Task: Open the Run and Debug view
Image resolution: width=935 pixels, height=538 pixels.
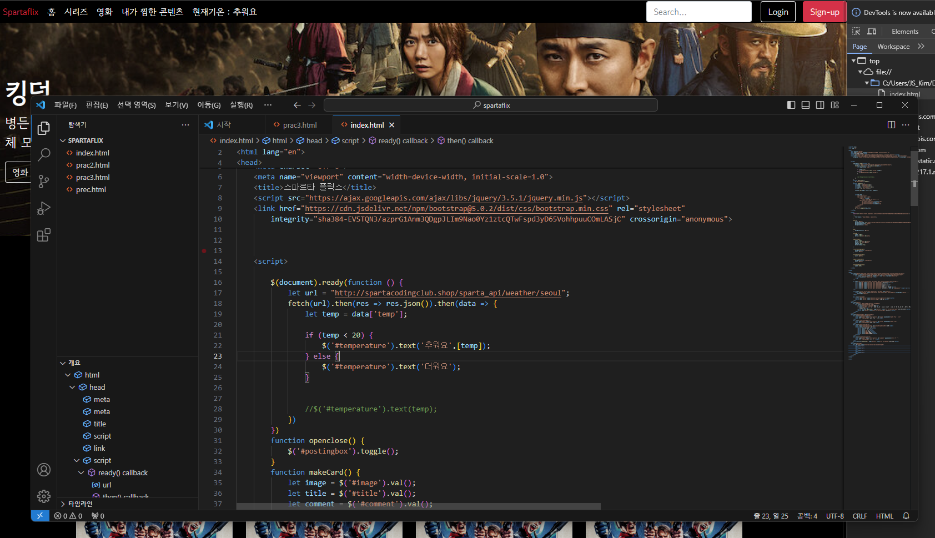Action: pos(44,208)
